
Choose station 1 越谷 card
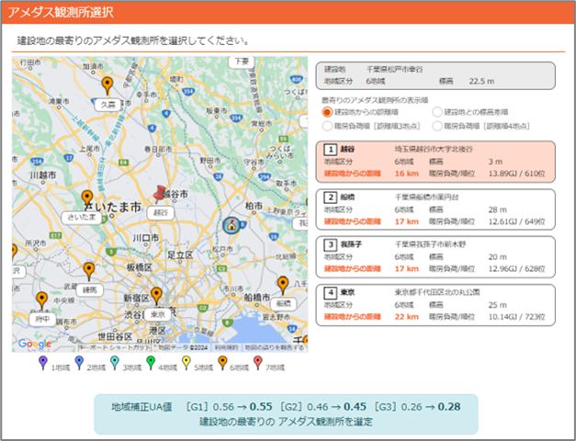[x=435, y=162]
